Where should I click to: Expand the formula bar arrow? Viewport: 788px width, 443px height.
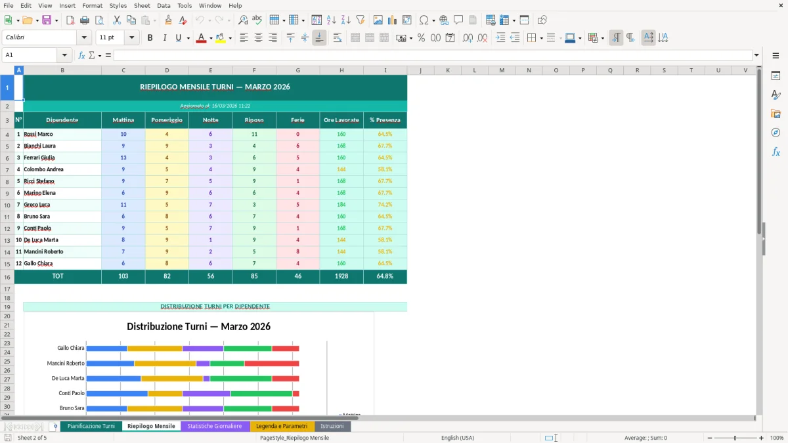[x=756, y=55]
